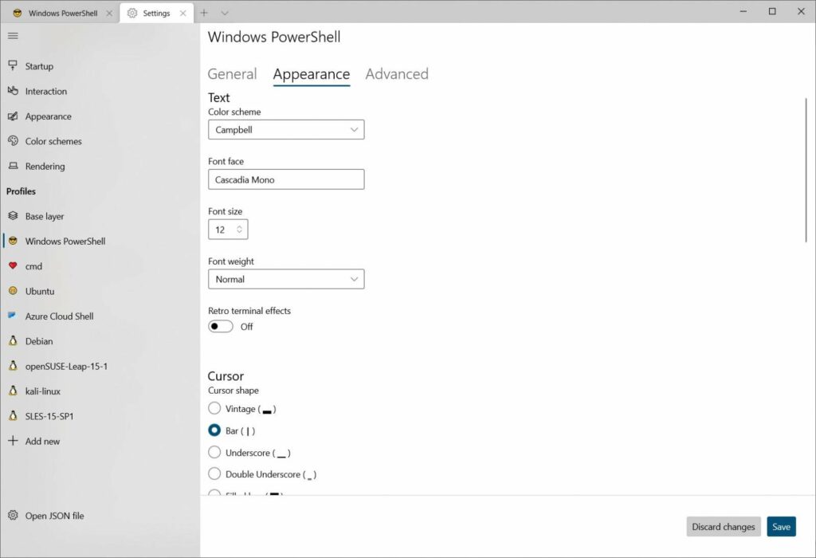Click the Settings tab gear icon
Image resolution: width=816 pixels, height=558 pixels.
[x=132, y=13]
